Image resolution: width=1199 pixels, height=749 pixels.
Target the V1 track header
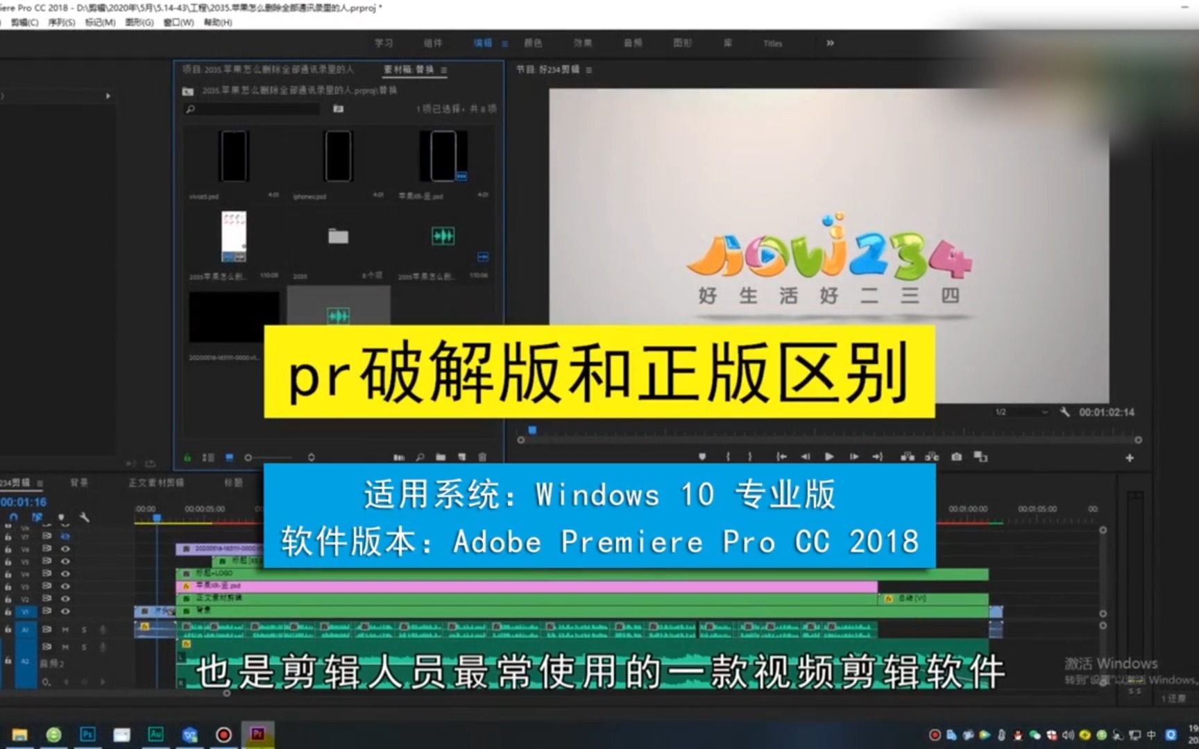[x=26, y=612]
